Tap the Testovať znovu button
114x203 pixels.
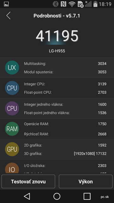pos(28,181)
